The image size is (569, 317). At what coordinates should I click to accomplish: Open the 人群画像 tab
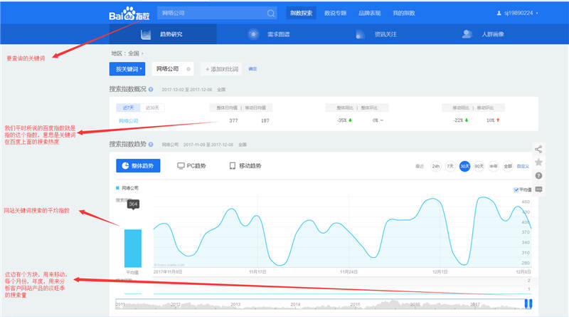(482, 33)
